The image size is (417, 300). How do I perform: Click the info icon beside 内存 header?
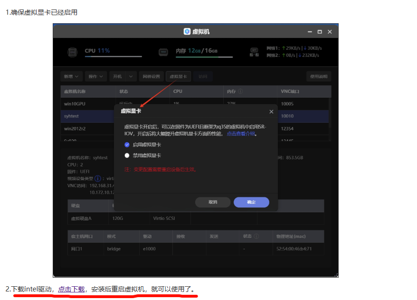[240, 91]
